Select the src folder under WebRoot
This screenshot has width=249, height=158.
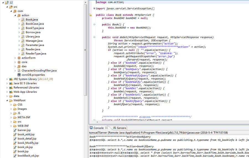click(x=19, y=122)
